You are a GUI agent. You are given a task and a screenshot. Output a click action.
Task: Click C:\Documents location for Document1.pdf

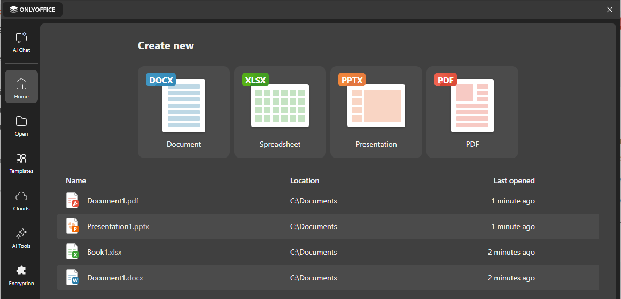[x=314, y=201]
